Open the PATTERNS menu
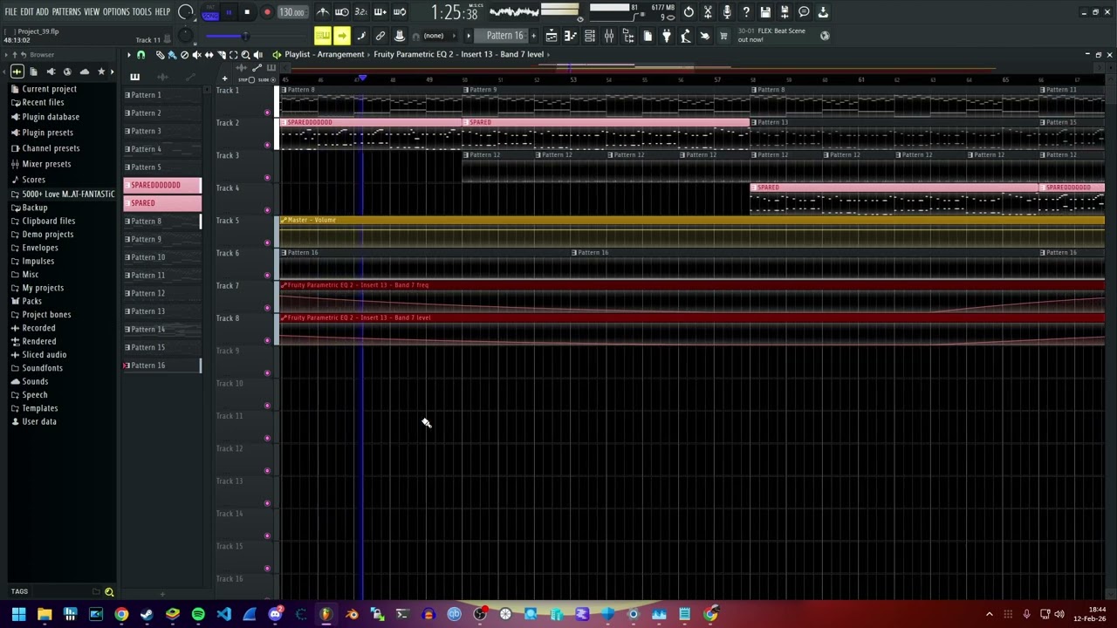 tap(66, 12)
